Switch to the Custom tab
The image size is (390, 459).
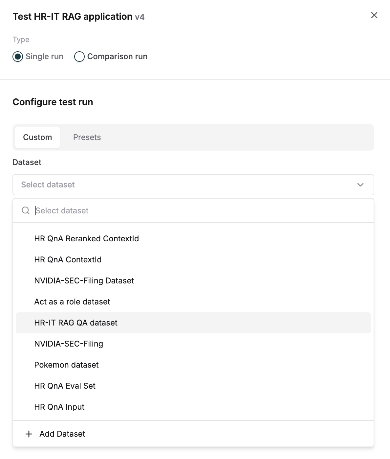[37, 137]
